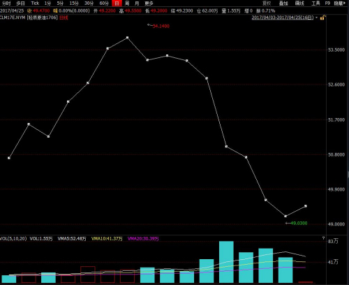Open the 工具 tools menu
This screenshot has width=349, height=285.
click(x=315, y=3)
